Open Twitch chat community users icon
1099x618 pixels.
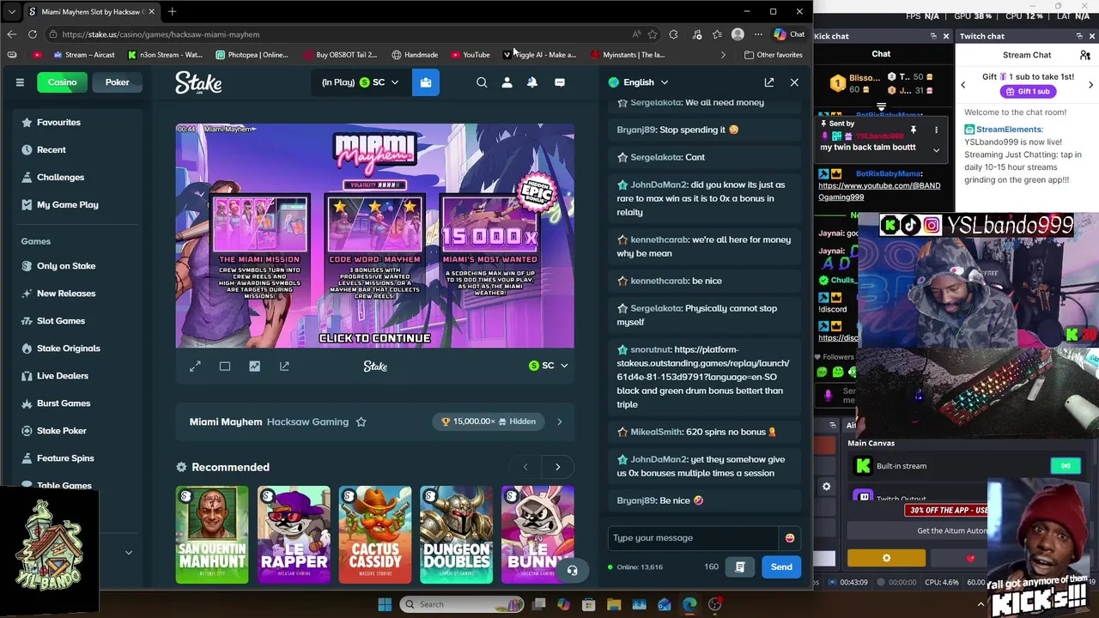pyautogui.click(x=1085, y=55)
